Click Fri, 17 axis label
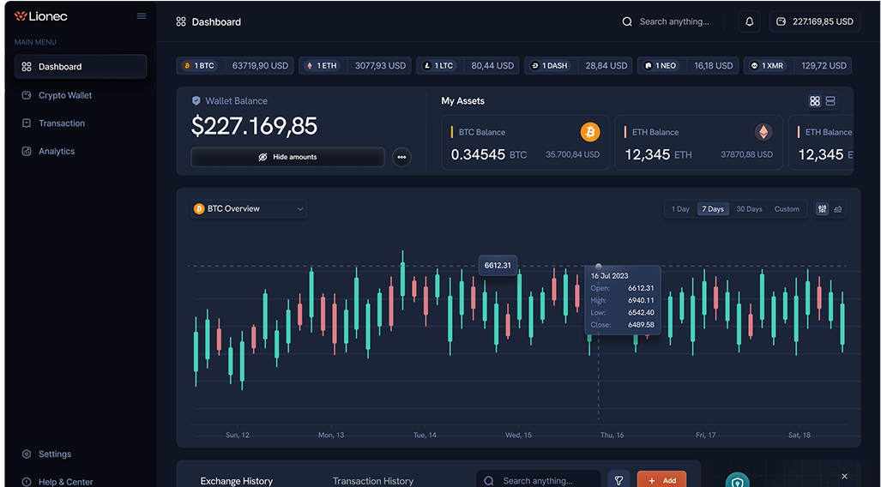The image size is (881, 487). [x=706, y=436]
